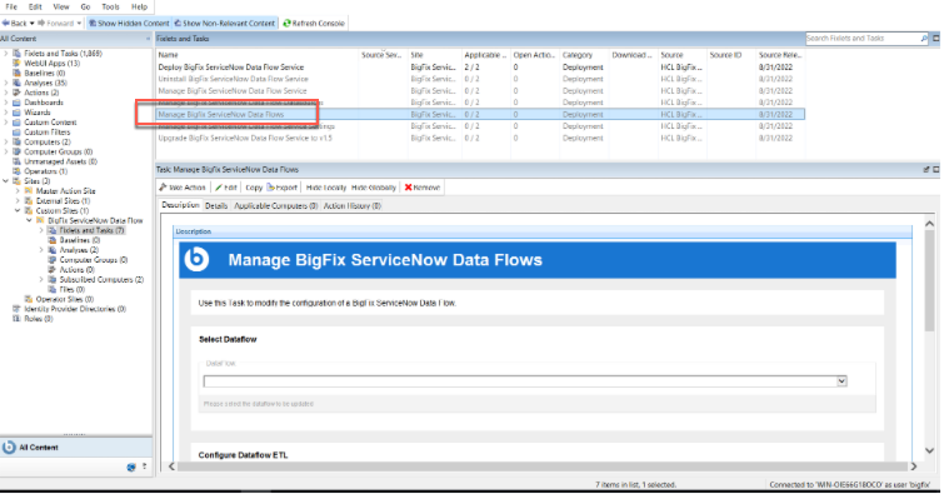Open the File menu
Viewport: 944px width, 494px height.
coord(11,7)
